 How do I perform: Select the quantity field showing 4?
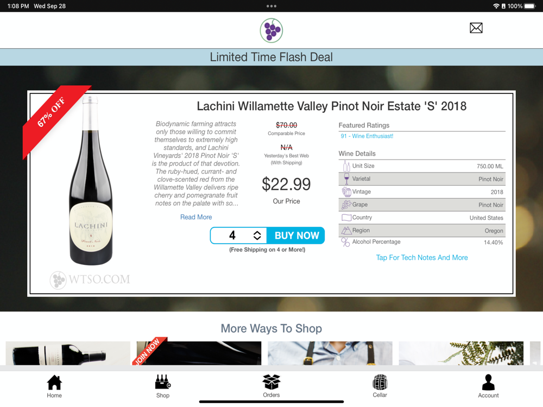232,236
